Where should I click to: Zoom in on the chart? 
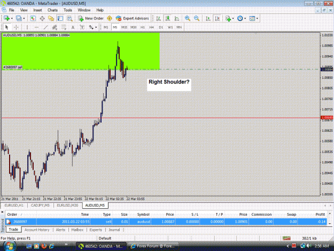point(188,18)
